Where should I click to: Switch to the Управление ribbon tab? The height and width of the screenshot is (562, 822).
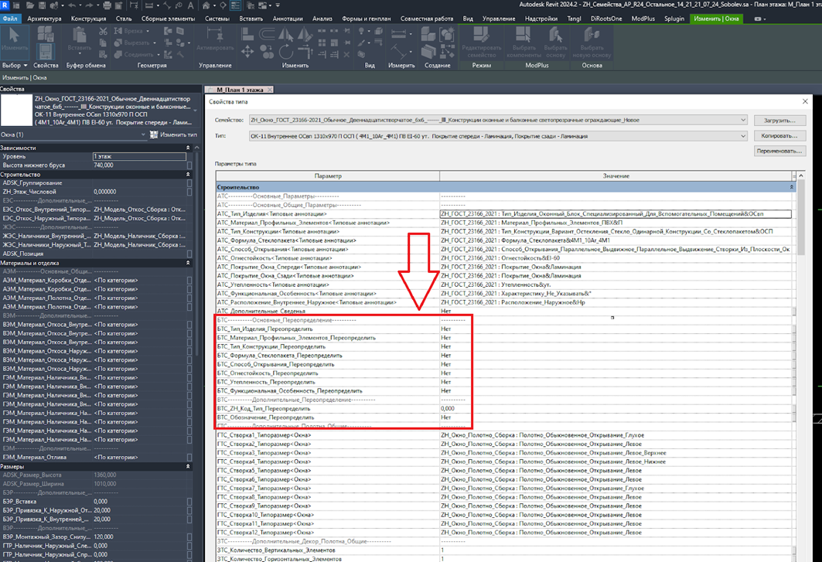(x=499, y=19)
